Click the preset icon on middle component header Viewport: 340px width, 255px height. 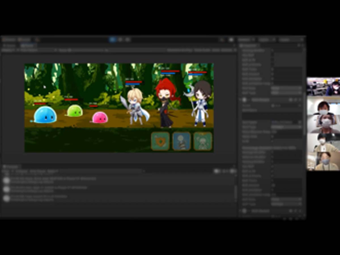(295, 100)
